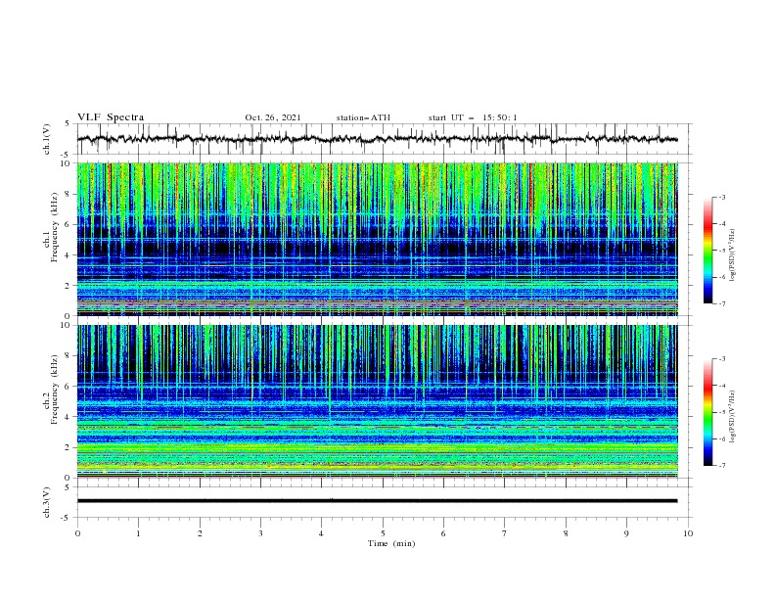This screenshot has height=599, width=775.
Task: Click the "-4" tick on ch.2 colorbar
Action: pyautogui.click(x=722, y=386)
